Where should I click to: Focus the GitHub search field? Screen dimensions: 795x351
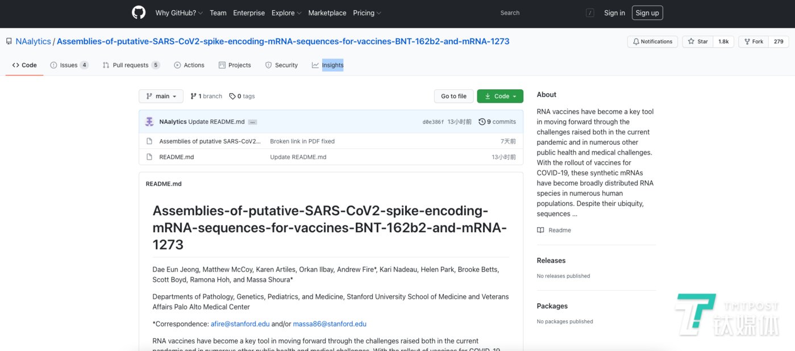pyautogui.click(x=540, y=13)
